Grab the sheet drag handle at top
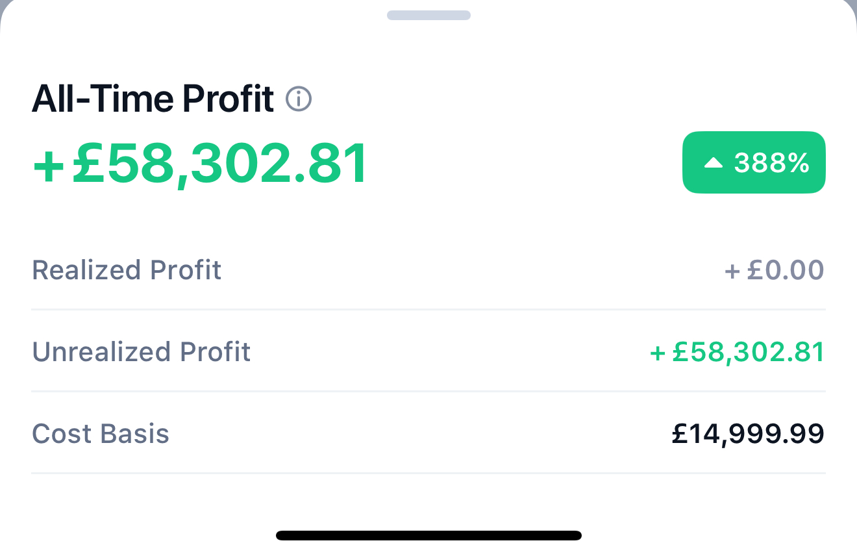Screen dimensions: 857x556 pyautogui.click(x=429, y=15)
